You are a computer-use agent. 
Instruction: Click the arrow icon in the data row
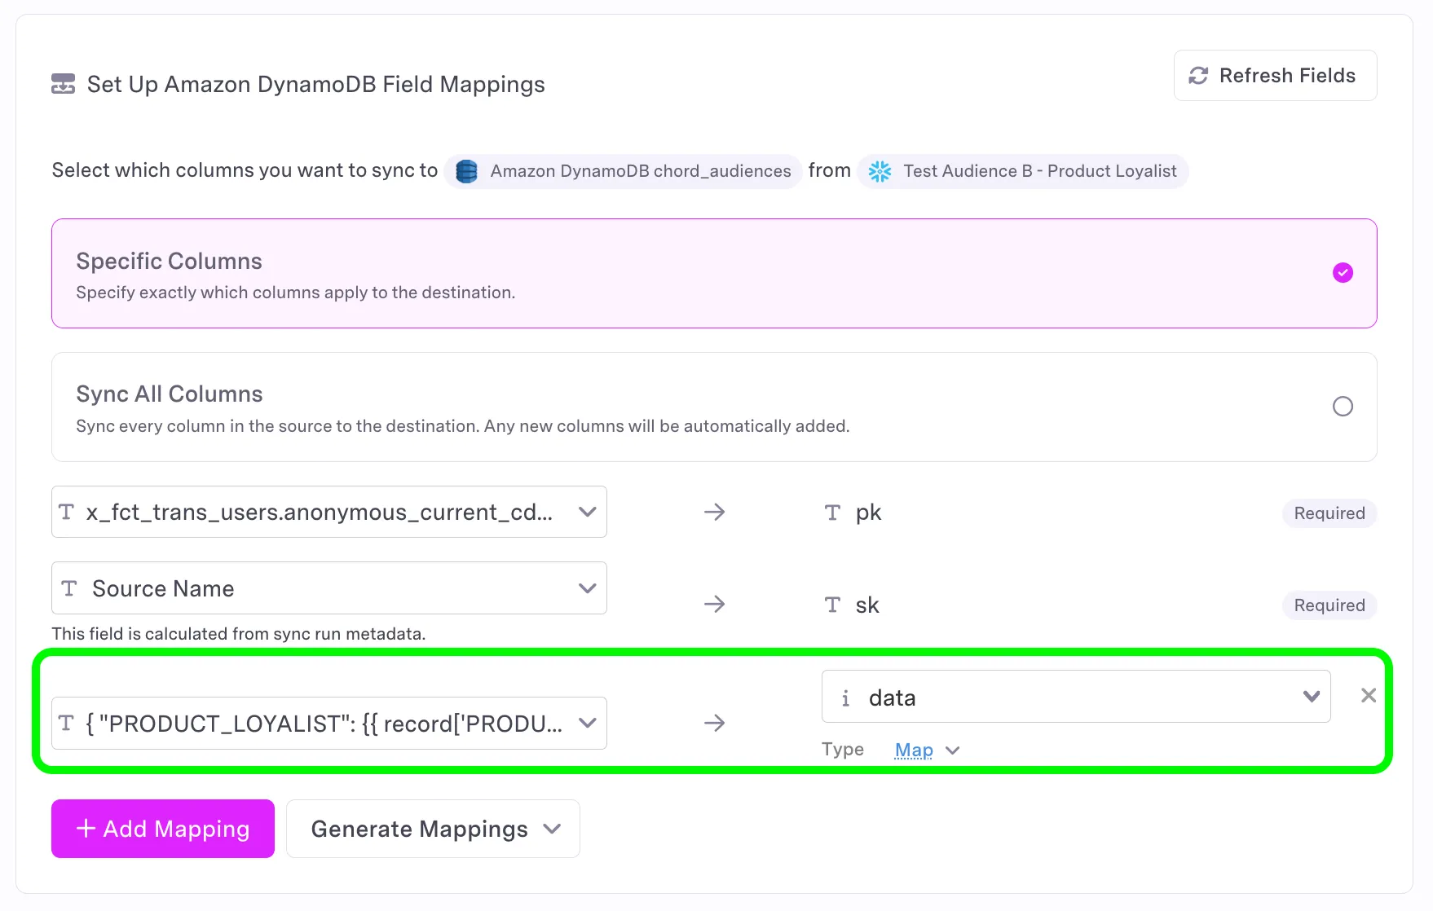715,723
